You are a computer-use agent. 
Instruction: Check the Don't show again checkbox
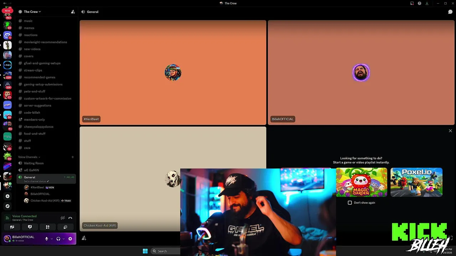[350, 203]
